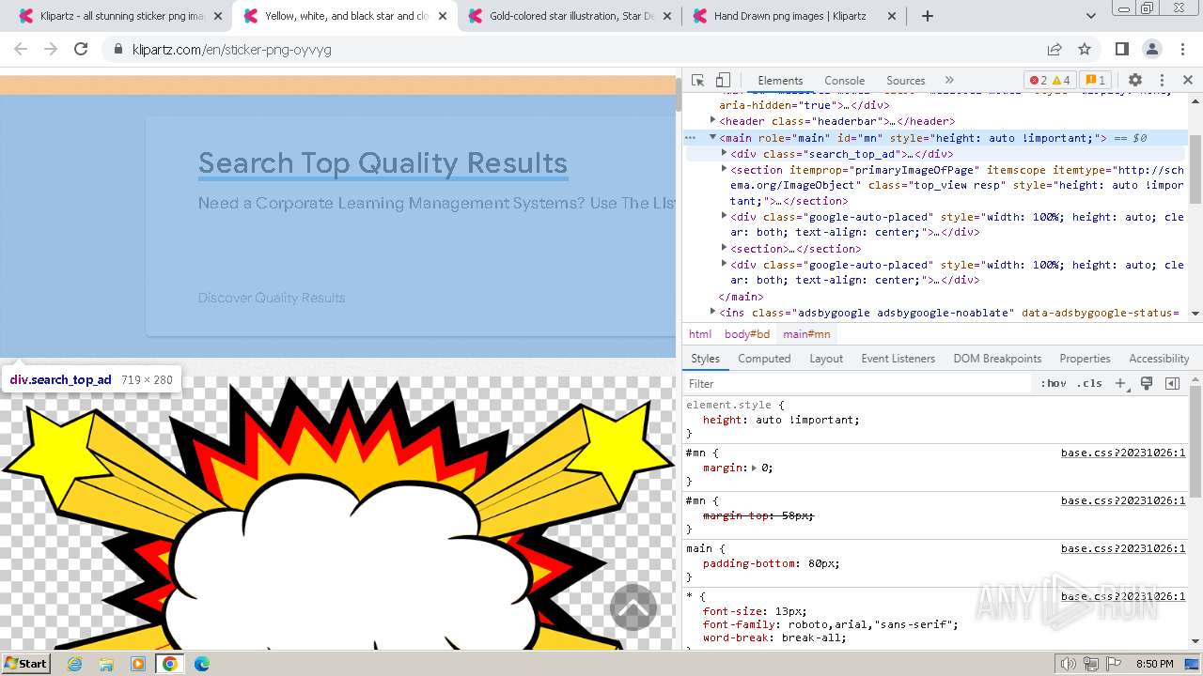Viewport: 1203px width, 676px height.
Task: Click the scroll-to-top arrow button on page
Action: point(633,607)
